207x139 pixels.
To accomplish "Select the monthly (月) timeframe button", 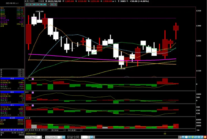I will [55, 4].
